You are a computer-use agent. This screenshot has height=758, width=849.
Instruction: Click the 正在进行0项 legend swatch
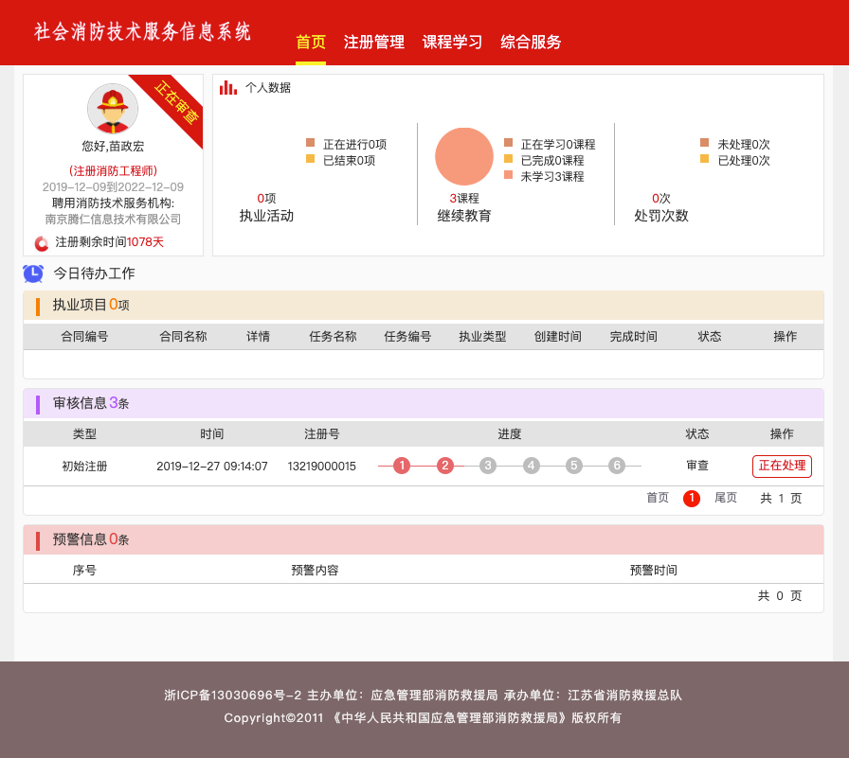tap(310, 143)
